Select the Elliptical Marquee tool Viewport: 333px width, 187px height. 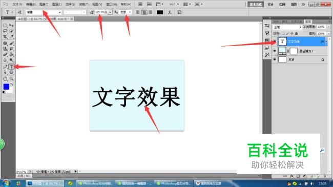click(5, 26)
